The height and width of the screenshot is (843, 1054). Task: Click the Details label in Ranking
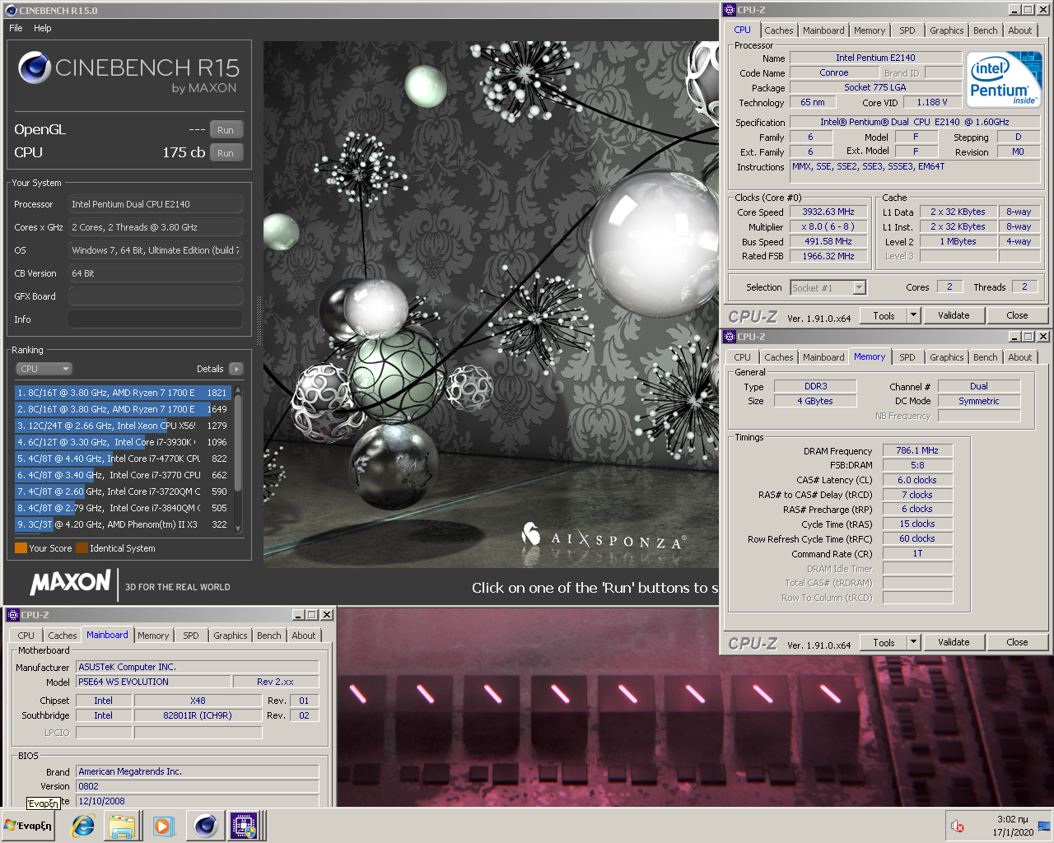click(210, 369)
